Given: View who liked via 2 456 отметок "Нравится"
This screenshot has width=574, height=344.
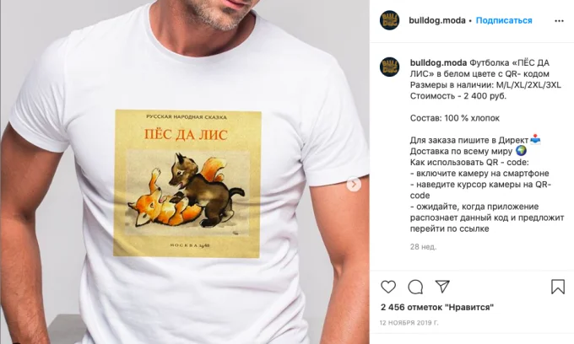Looking at the screenshot, I should point(437,307).
